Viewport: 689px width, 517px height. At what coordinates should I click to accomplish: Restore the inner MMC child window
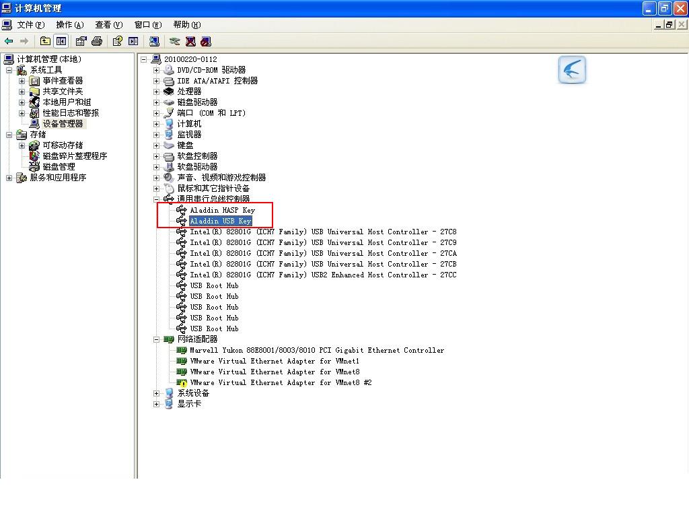[x=669, y=25]
